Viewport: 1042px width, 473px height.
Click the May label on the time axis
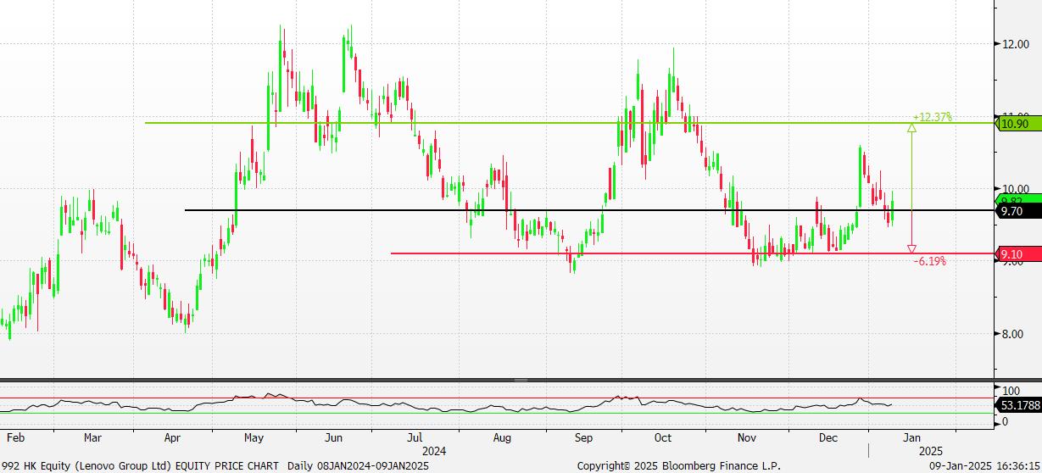pyautogui.click(x=254, y=438)
